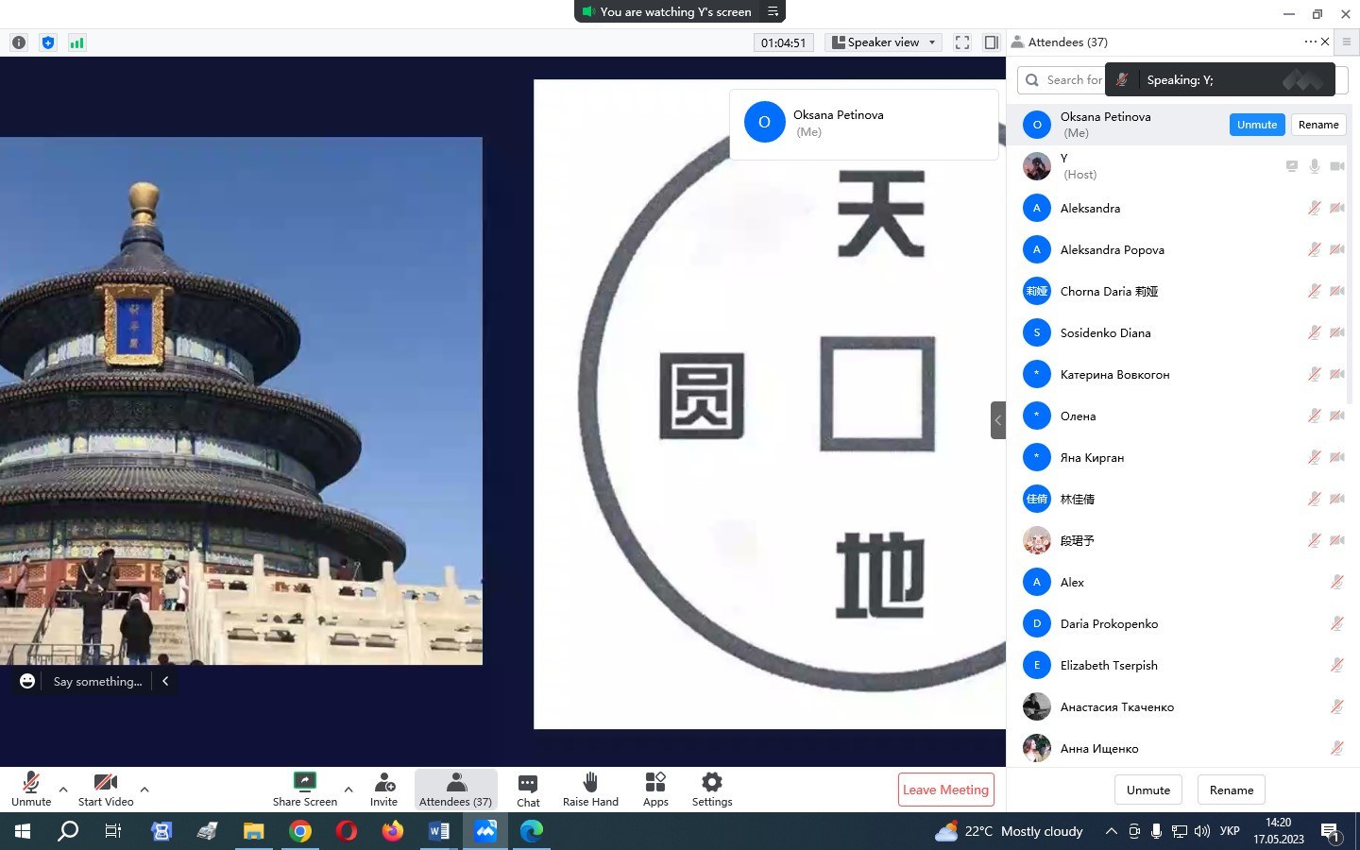This screenshot has height=850, width=1360.
Task: Open the Attendees panel more options
Action: 1310,42
